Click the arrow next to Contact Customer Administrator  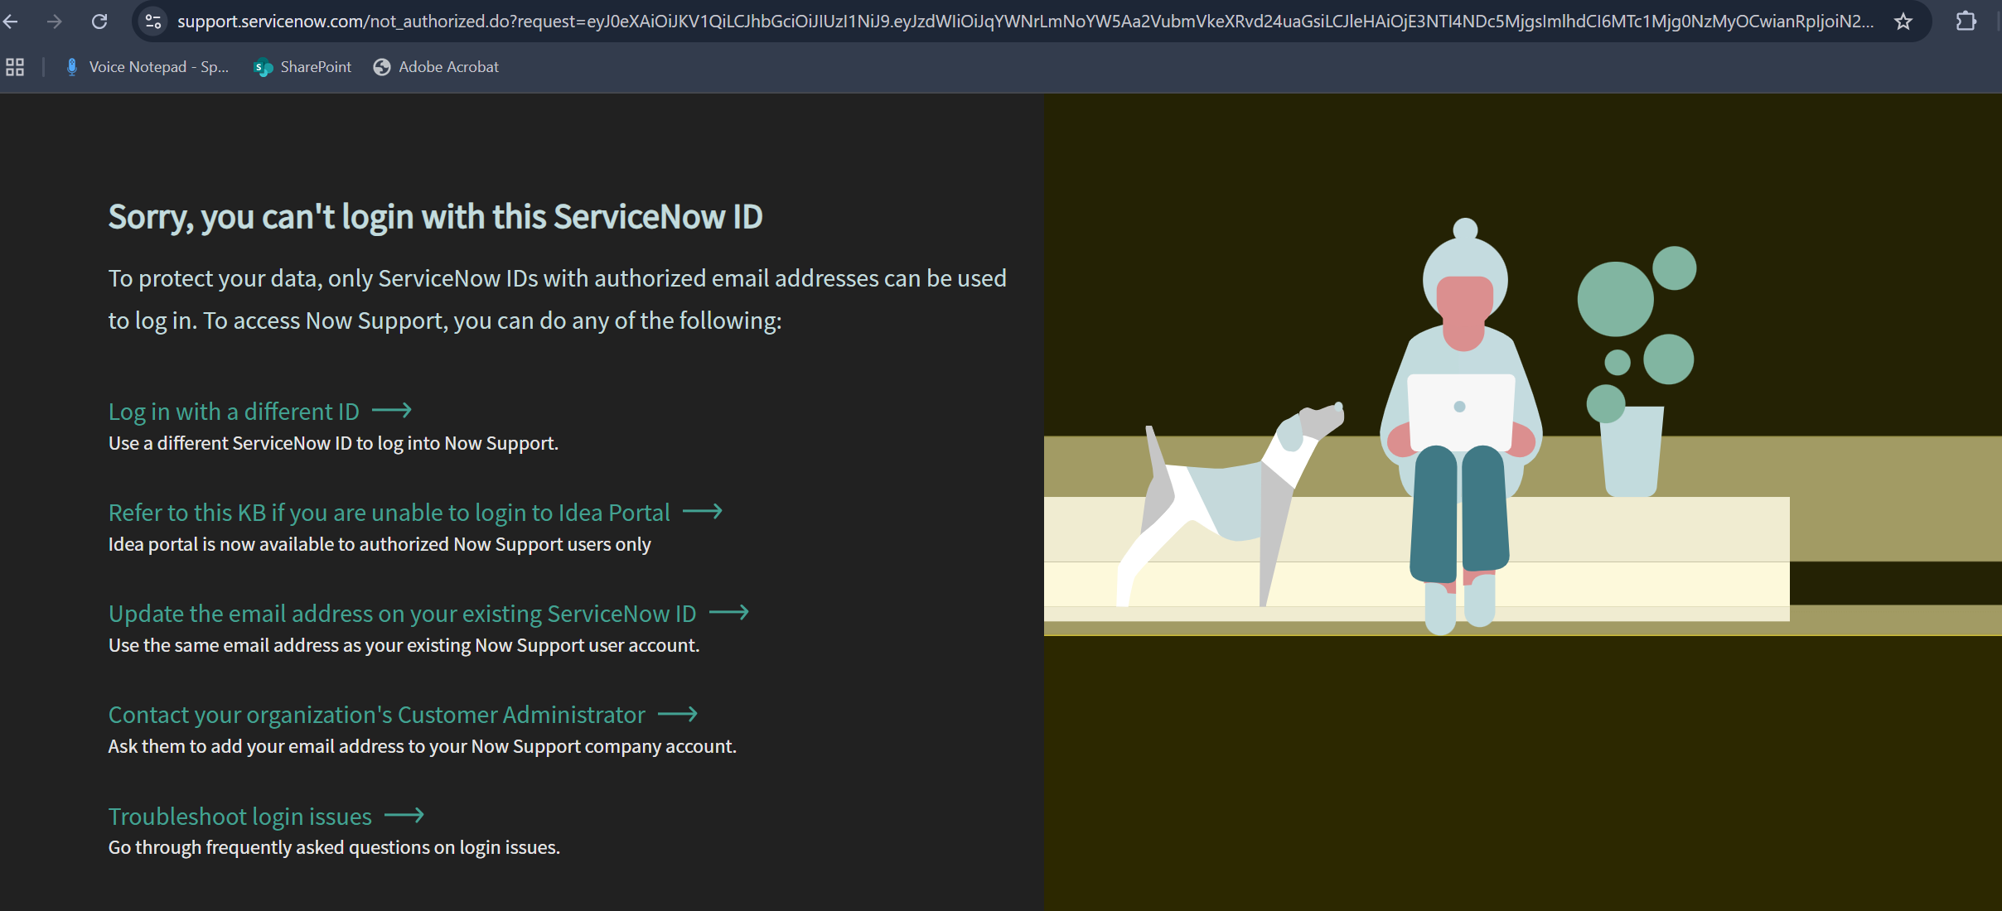[679, 714]
